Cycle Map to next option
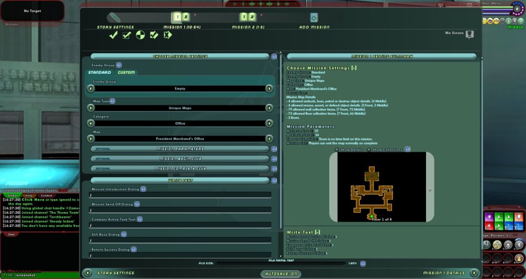The height and width of the screenshot is (279, 526). pos(269,138)
